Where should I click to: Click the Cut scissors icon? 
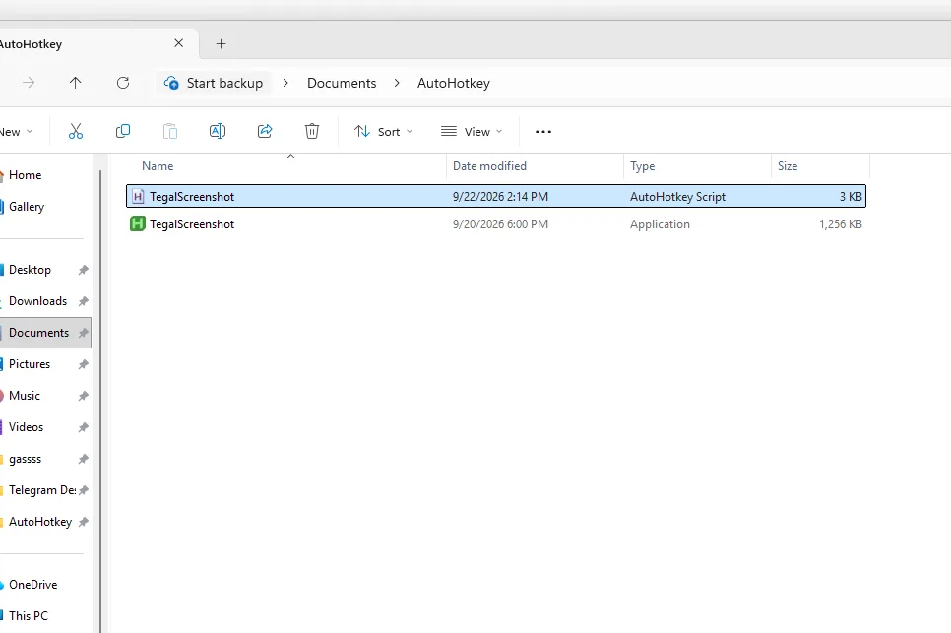[75, 131]
